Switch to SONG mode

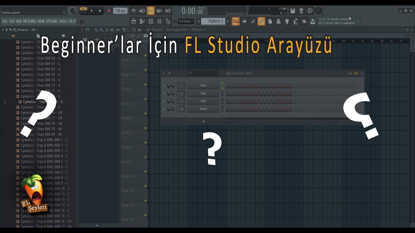pyautogui.click(x=83, y=13)
